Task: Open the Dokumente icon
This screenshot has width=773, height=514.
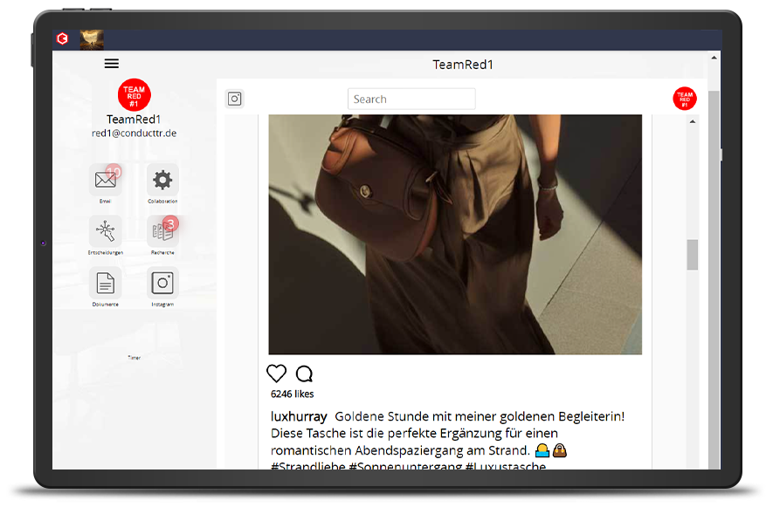Action: (x=106, y=283)
